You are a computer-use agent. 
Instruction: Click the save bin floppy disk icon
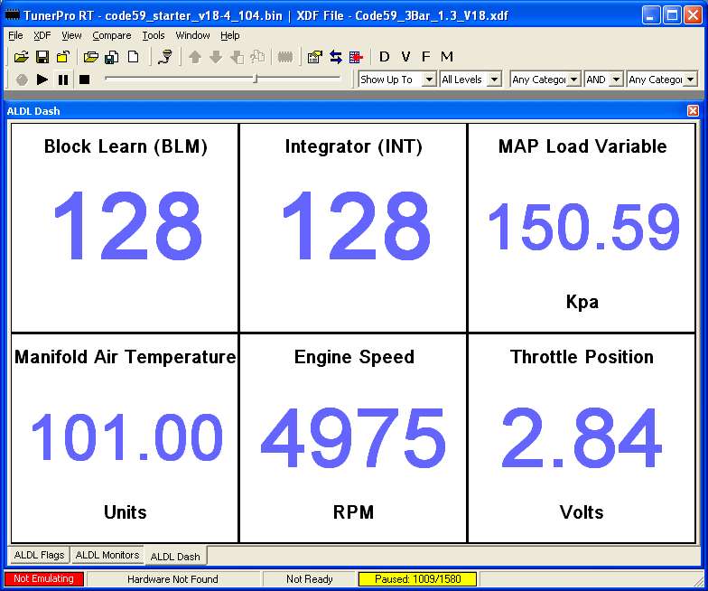coord(42,57)
